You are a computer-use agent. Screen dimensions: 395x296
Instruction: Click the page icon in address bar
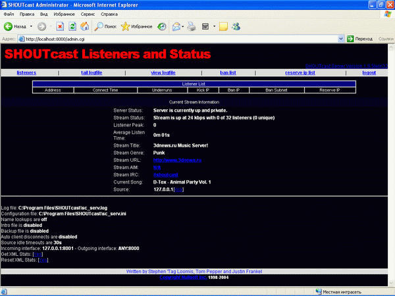point(22,39)
